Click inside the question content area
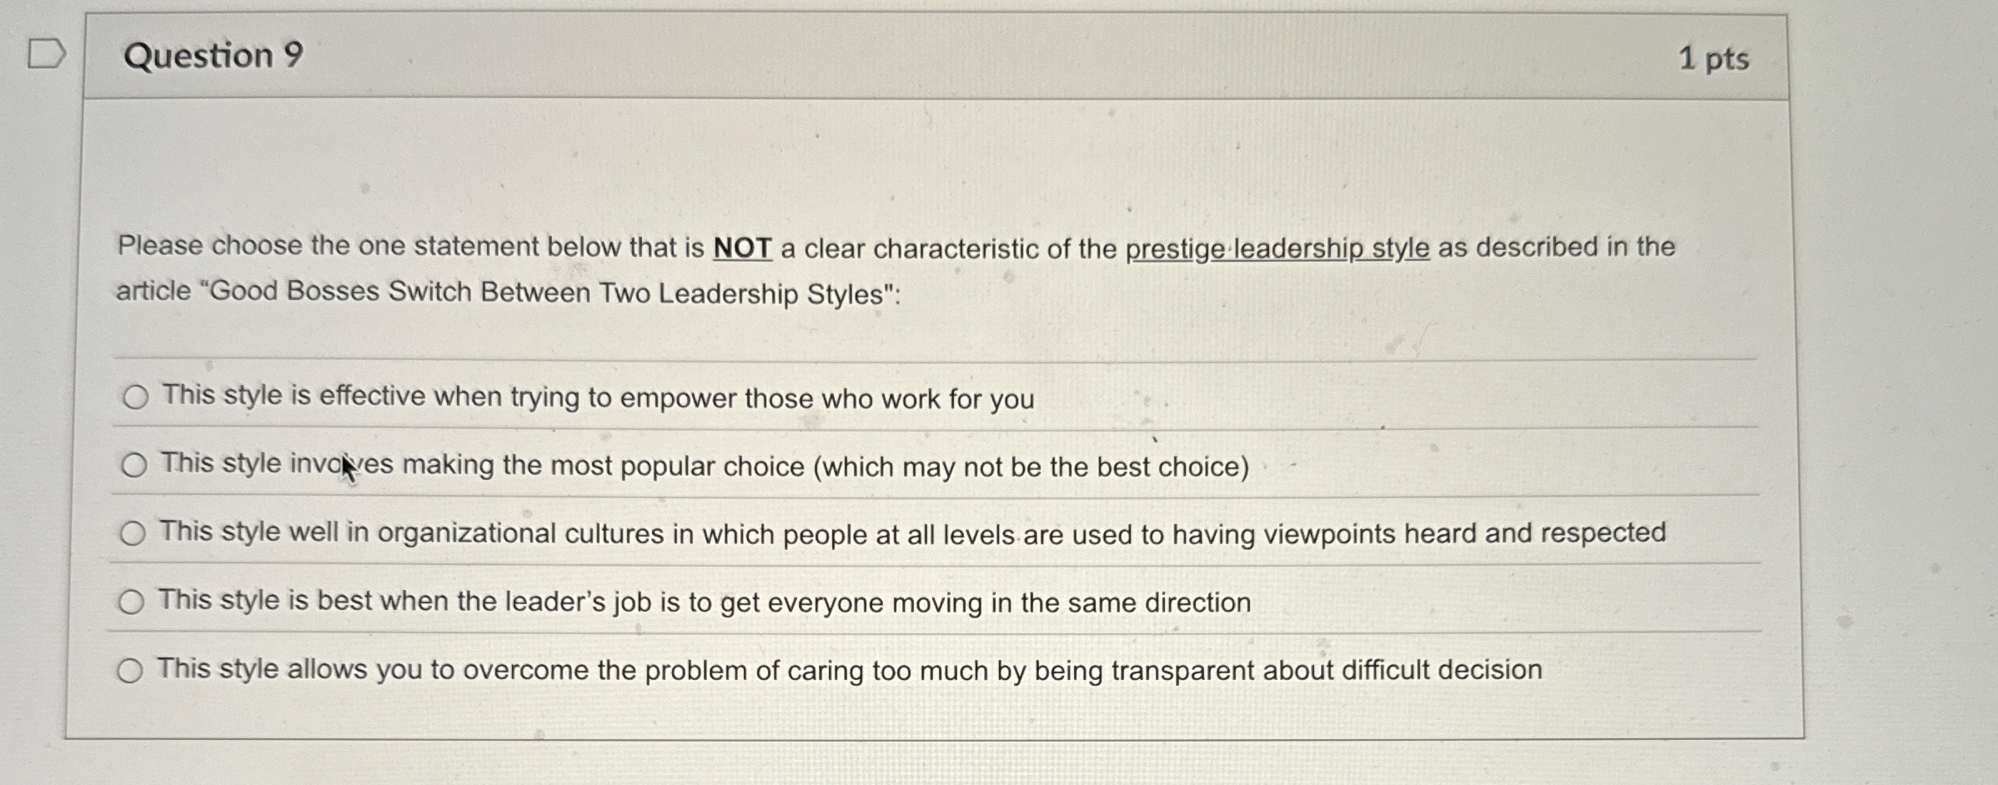Image resolution: width=1998 pixels, height=785 pixels. pyautogui.click(x=1001, y=167)
